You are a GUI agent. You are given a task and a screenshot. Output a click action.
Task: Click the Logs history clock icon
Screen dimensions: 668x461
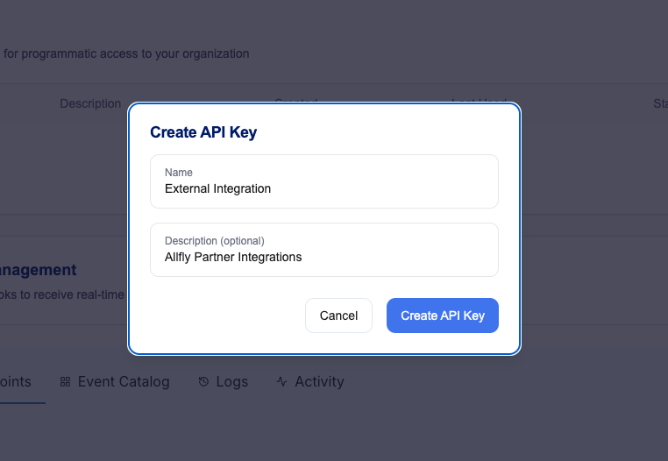click(x=203, y=382)
